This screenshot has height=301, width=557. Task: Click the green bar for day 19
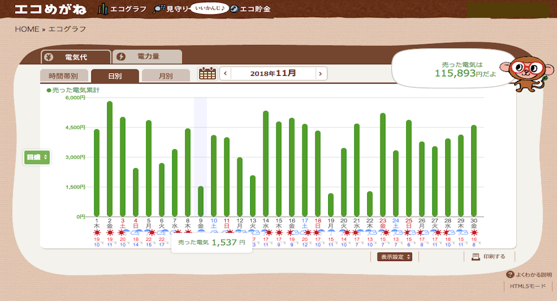point(331,205)
